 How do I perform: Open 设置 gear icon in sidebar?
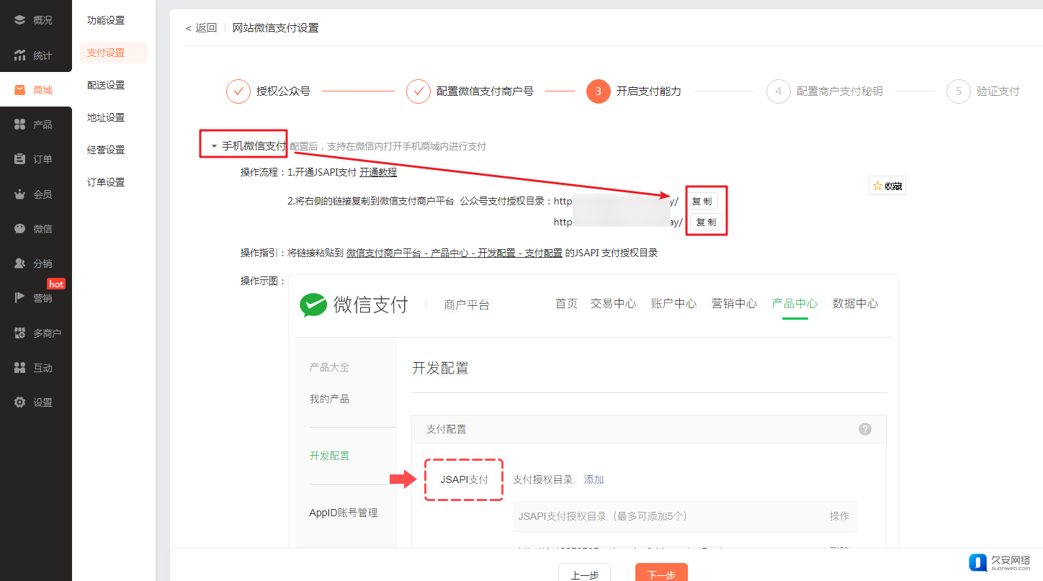pos(20,402)
